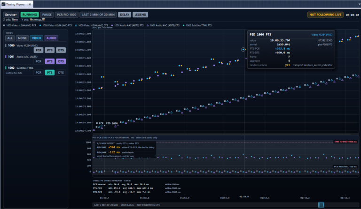Click the X axis: Time label
Screen dimensions: 361x209
click(x=10, y=20)
